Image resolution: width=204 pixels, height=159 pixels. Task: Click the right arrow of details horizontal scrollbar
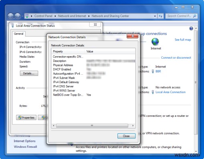point(133,126)
